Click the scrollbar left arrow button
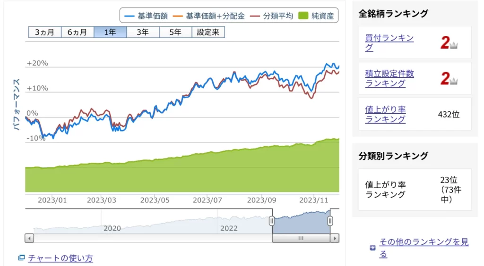Image resolution: width=484 pixels, height=266 pixels. (29, 238)
